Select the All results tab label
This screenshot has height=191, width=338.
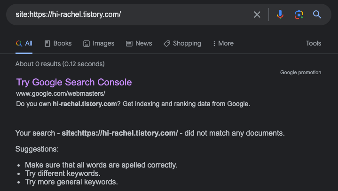coord(29,44)
